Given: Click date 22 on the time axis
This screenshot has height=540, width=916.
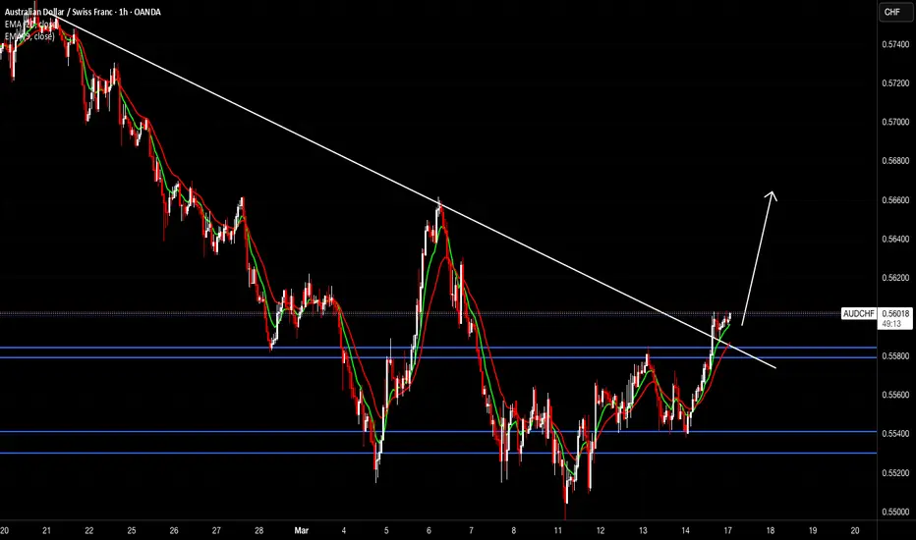Looking at the screenshot, I should tap(88, 530).
